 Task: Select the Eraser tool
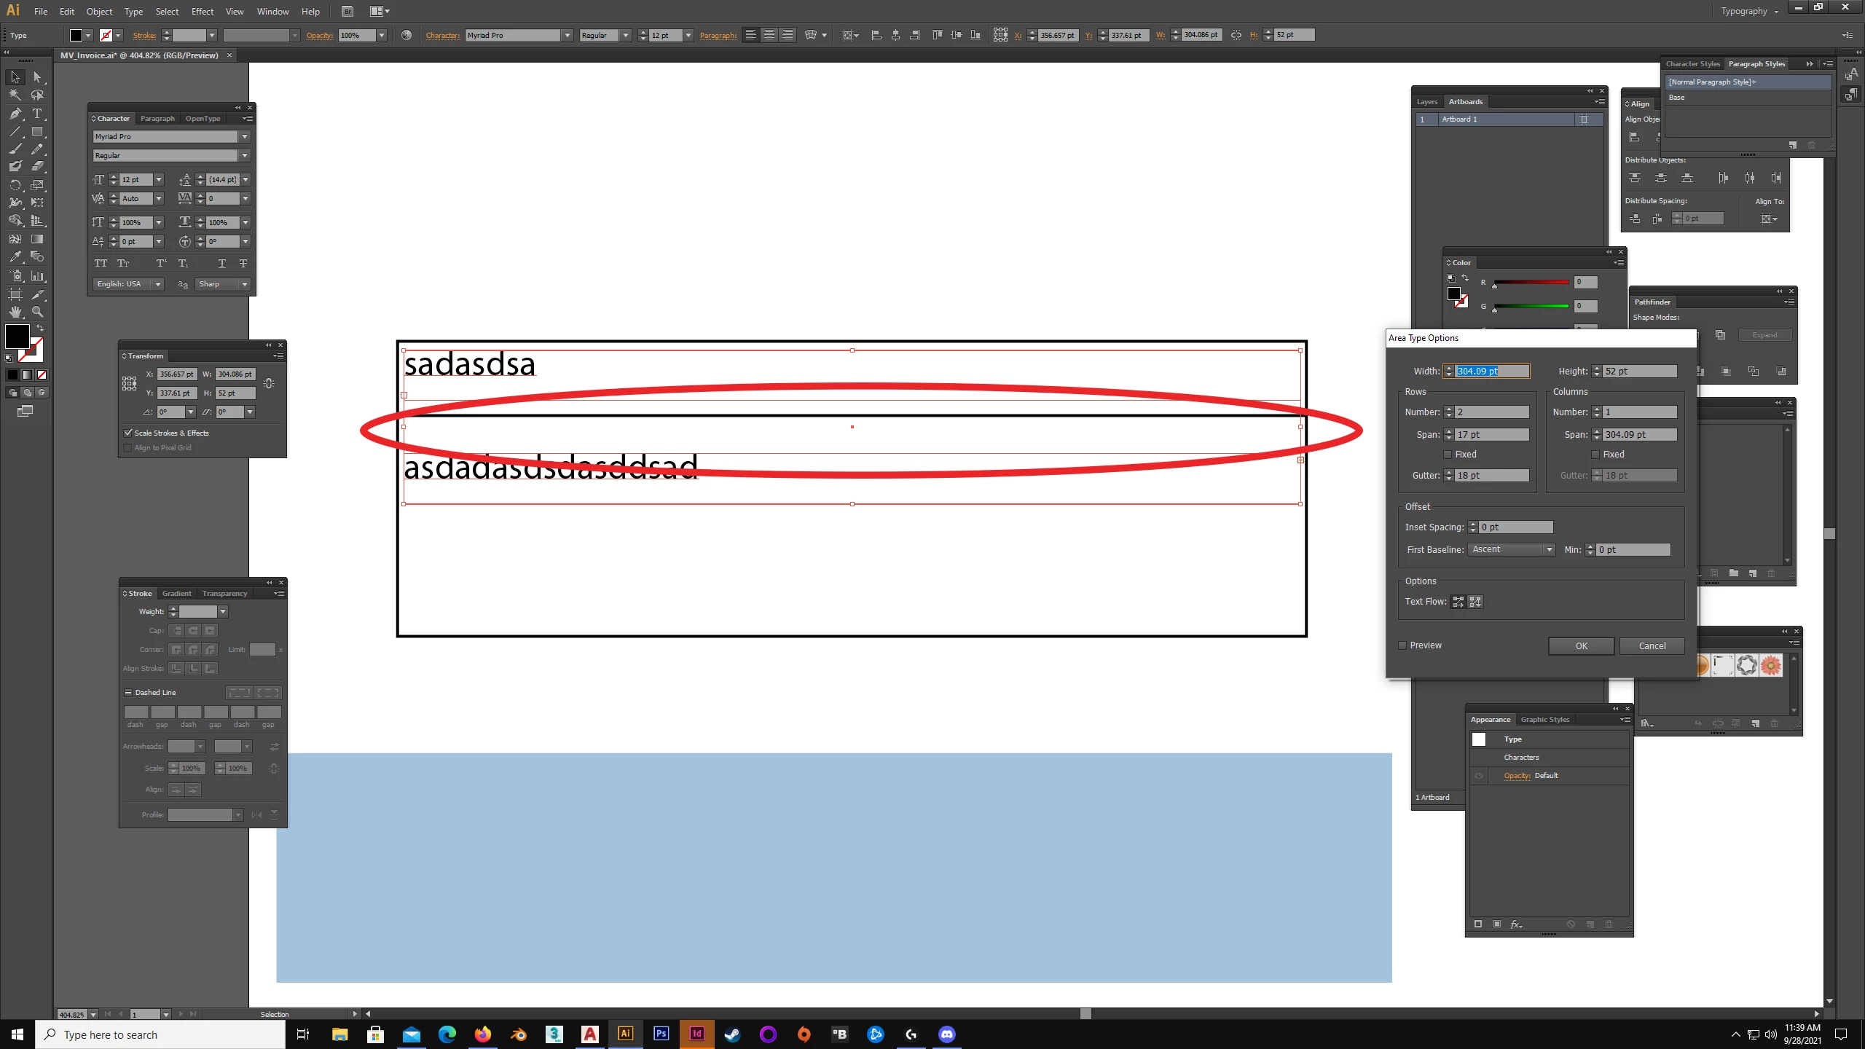click(x=37, y=166)
